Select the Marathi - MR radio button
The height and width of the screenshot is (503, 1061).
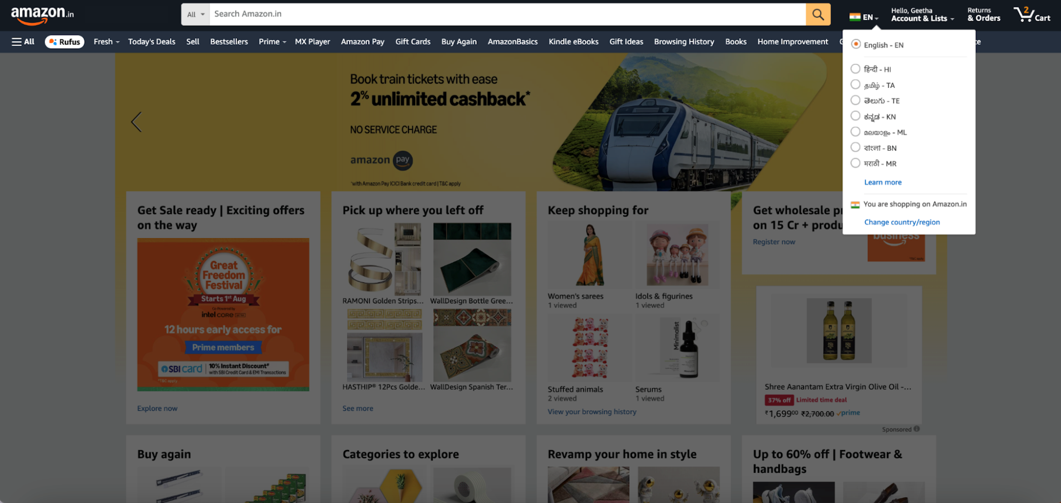(855, 163)
